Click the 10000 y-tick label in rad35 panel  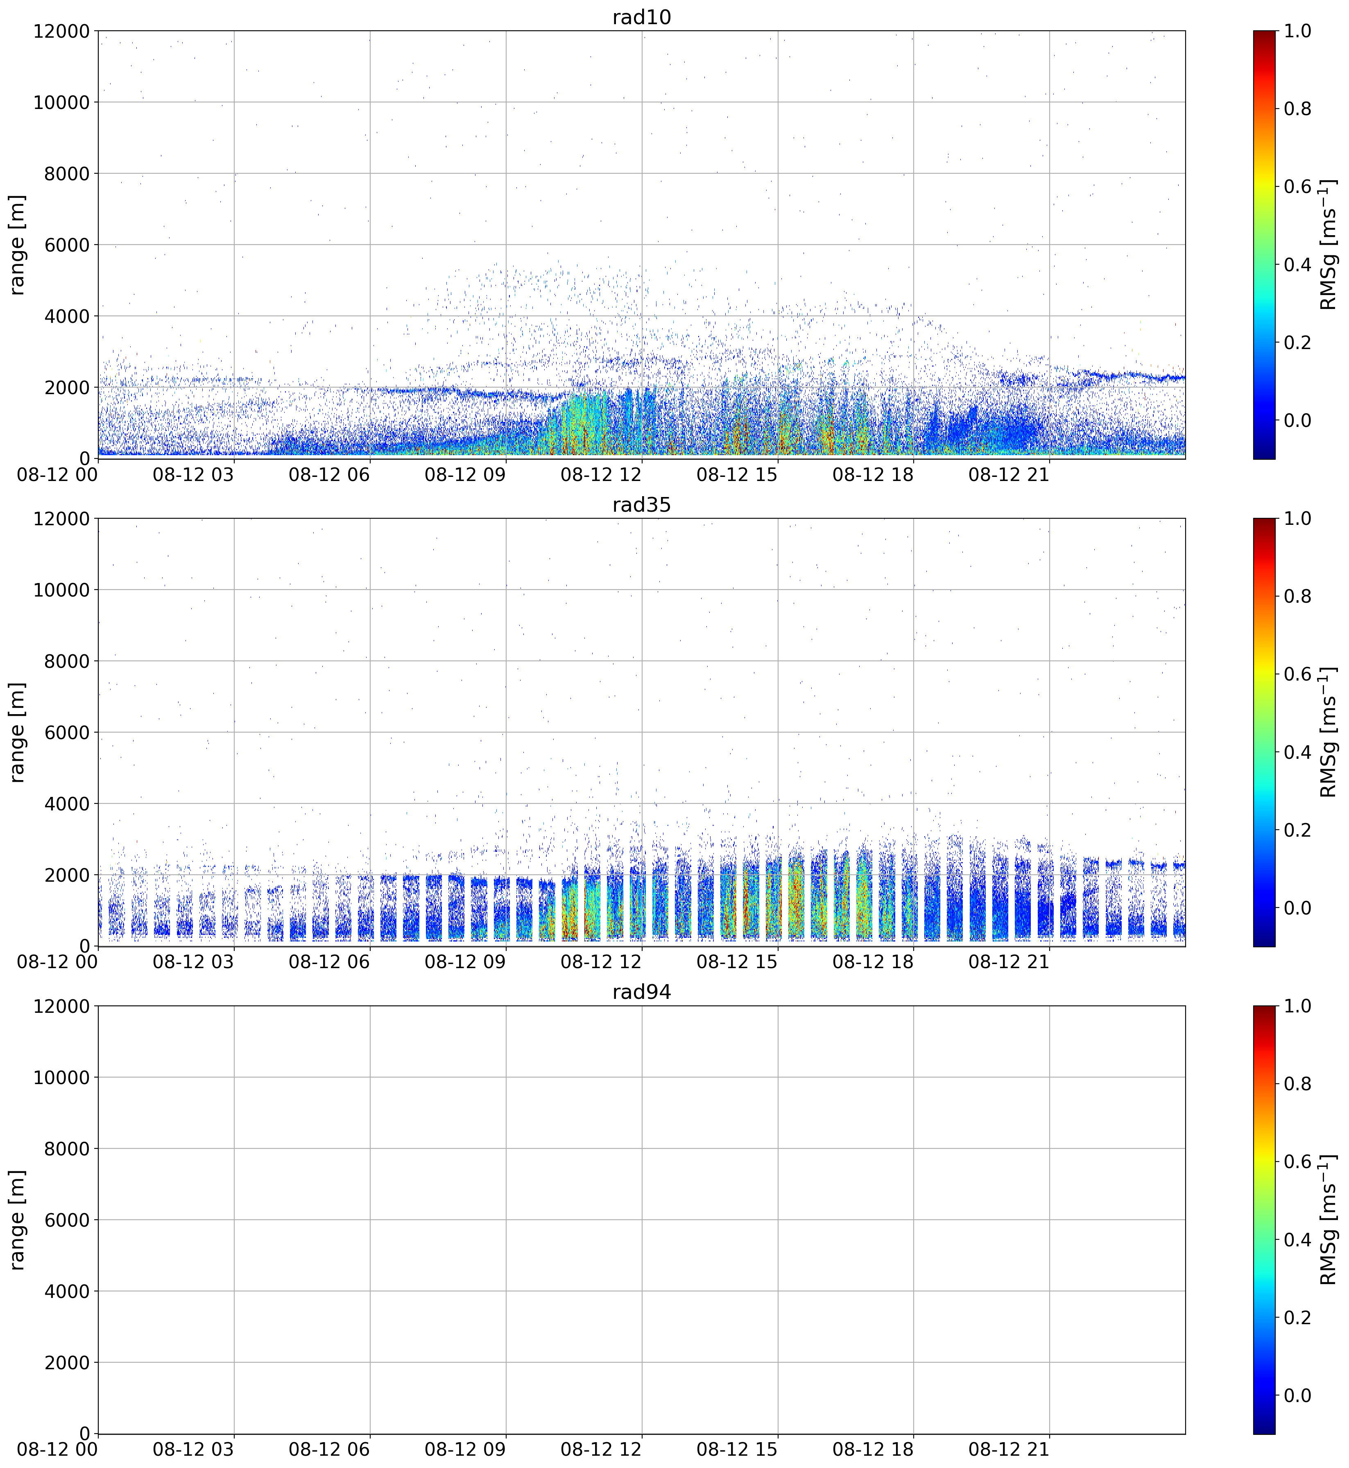pyautogui.click(x=61, y=590)
